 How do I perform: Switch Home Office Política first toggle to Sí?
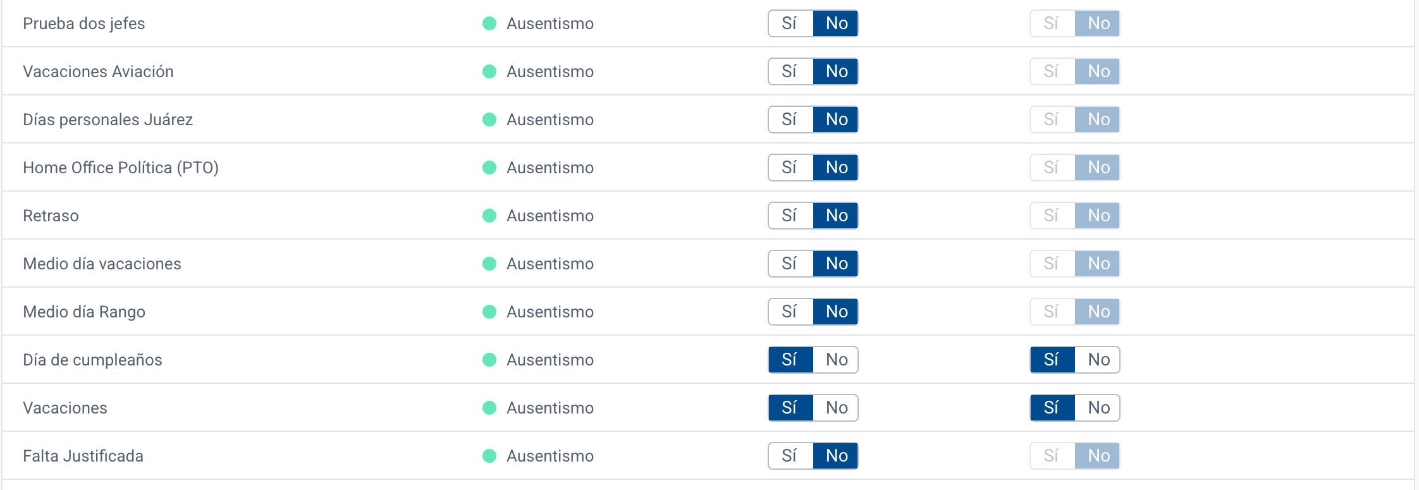tap(790, 168)
